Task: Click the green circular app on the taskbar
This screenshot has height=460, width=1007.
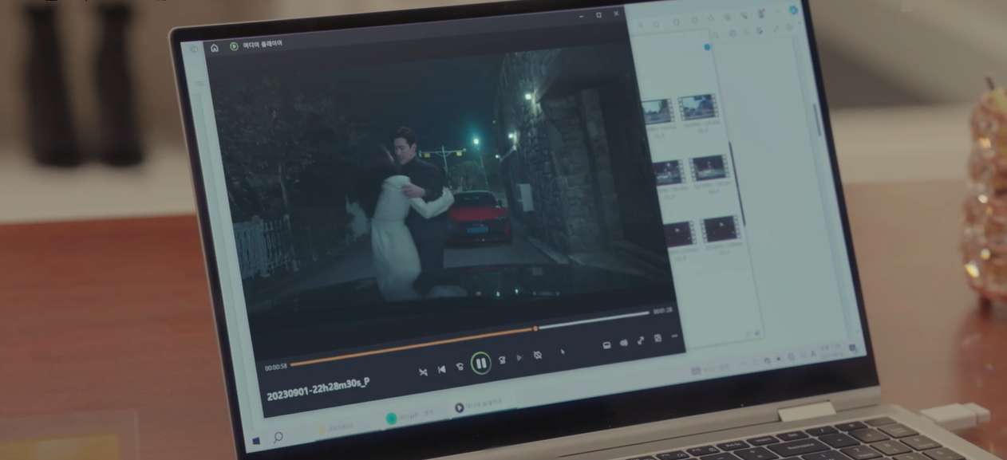Action: click(391, 417)
